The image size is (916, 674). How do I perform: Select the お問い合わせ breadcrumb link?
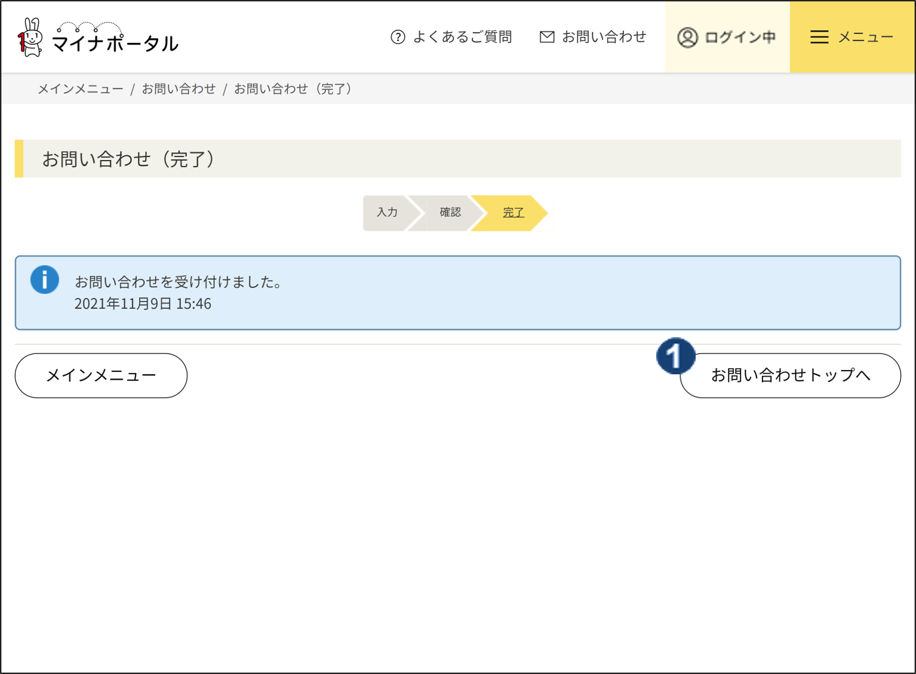coord(179,89)
